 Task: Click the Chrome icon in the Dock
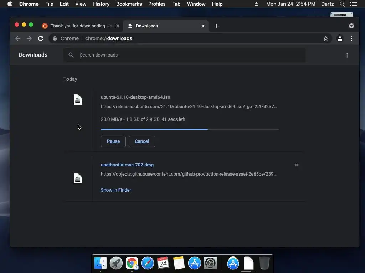tap(132, 263)
